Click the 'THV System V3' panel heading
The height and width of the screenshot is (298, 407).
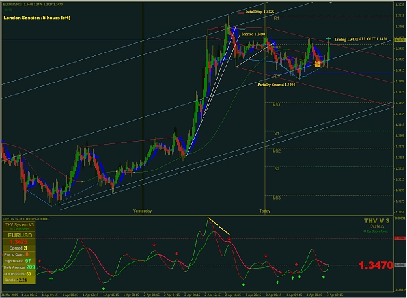[x=20, y=224]
